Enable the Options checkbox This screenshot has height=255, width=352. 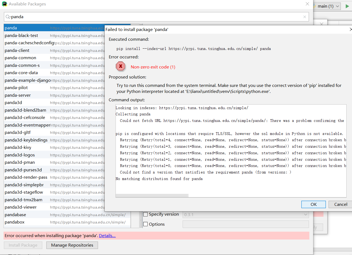[x=145, y=224]
